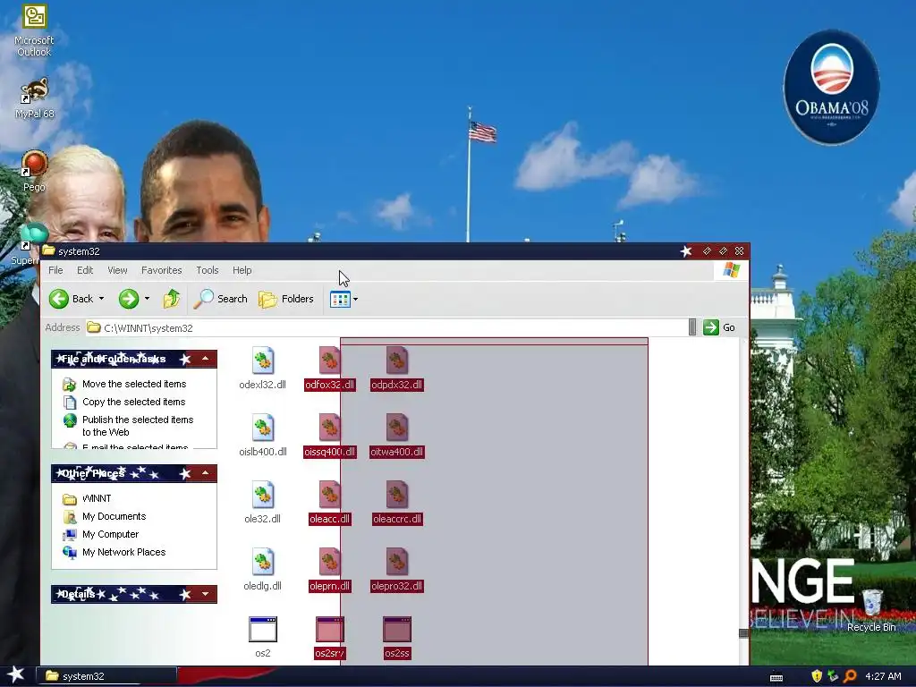Open My Documents link
Viewport: 916px width, 687px height.
[114, 516]
